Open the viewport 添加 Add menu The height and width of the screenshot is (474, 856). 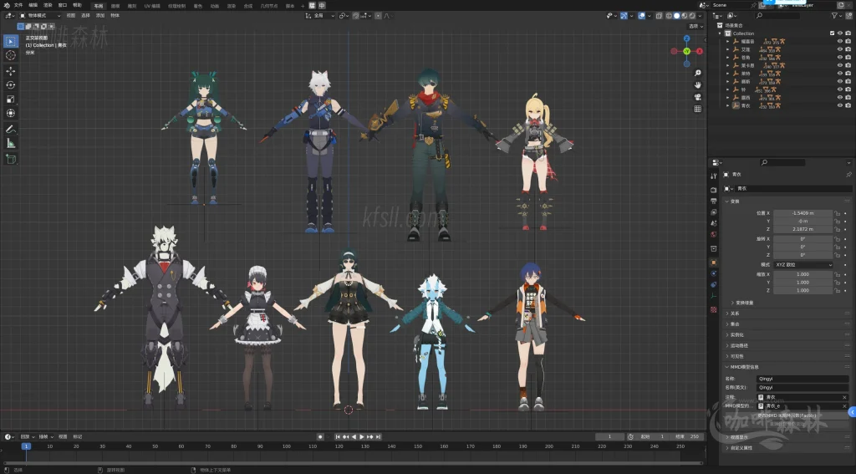[100, 16]
